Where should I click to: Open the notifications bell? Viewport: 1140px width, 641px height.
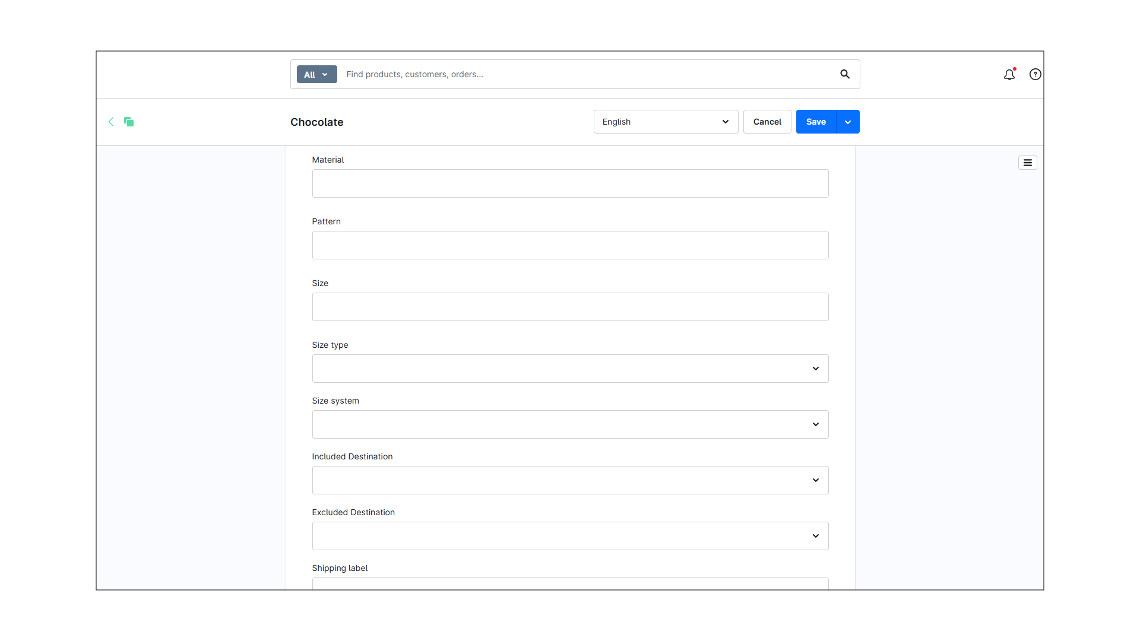1009,74
